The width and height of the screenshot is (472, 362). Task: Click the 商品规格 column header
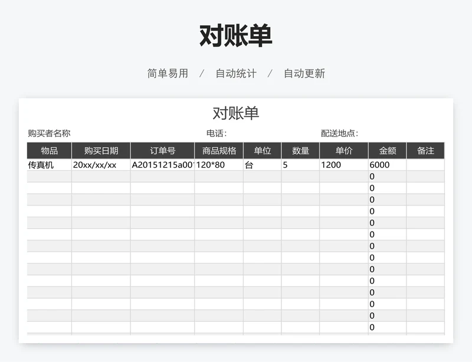219,151
